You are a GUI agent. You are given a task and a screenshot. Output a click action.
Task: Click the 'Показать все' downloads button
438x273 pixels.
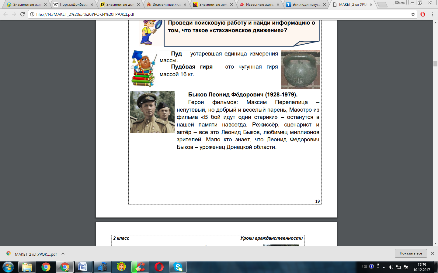411,253
